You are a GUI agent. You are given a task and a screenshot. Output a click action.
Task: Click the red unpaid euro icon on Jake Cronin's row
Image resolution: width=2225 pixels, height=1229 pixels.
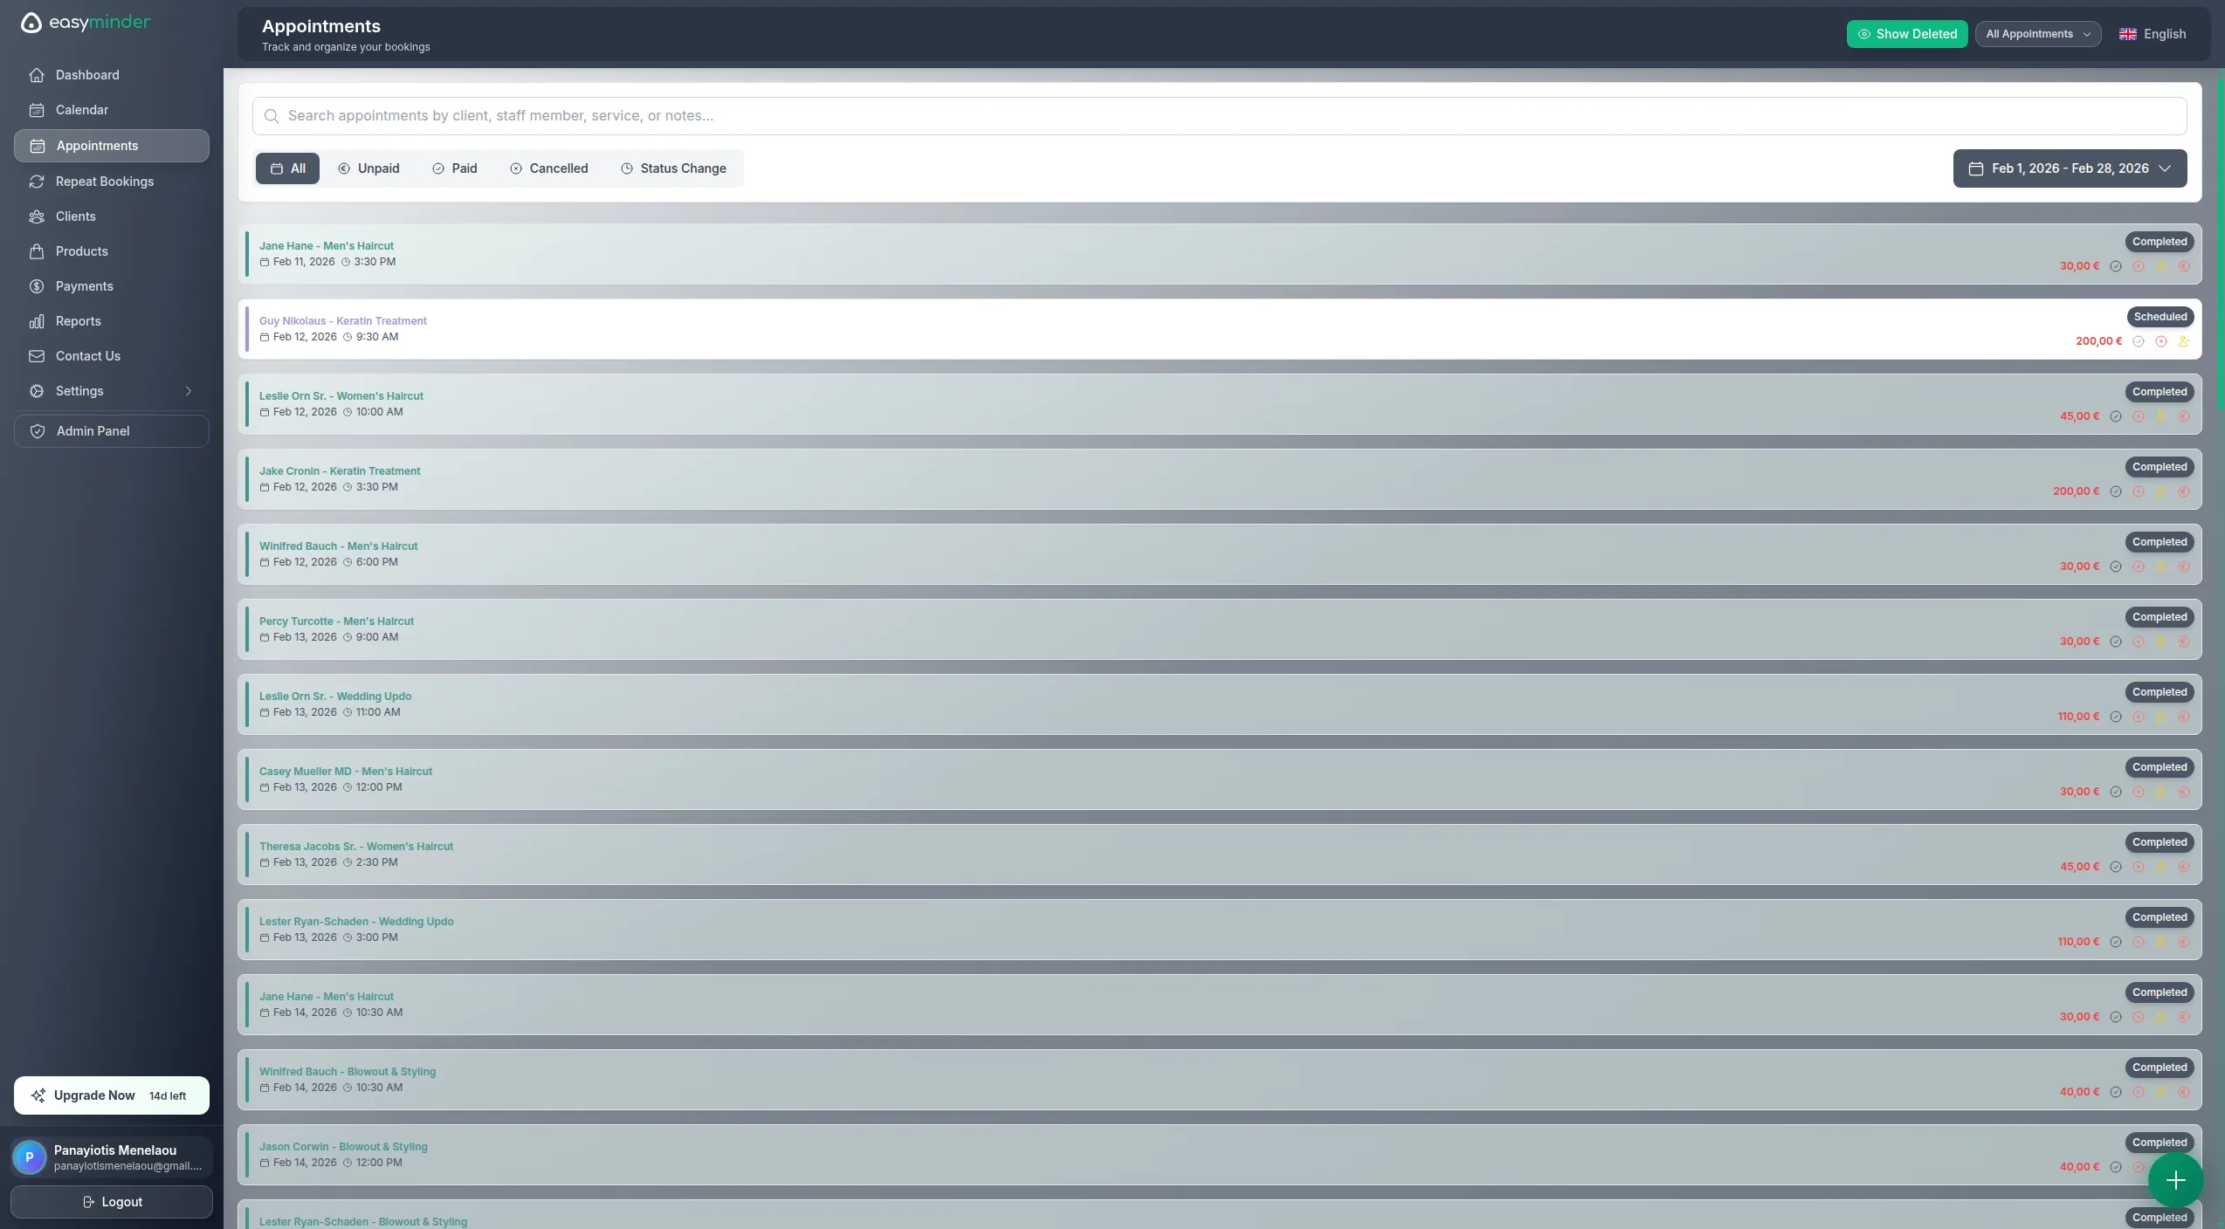[2184, 491]
